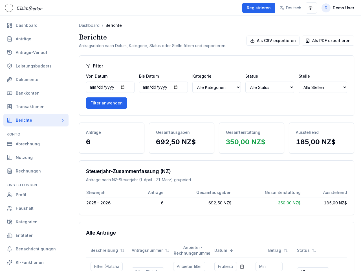This screenshot has height=271, width=361.
Task: Open calendar icon in Datum table filter
Action: click(x=242, y=266)
